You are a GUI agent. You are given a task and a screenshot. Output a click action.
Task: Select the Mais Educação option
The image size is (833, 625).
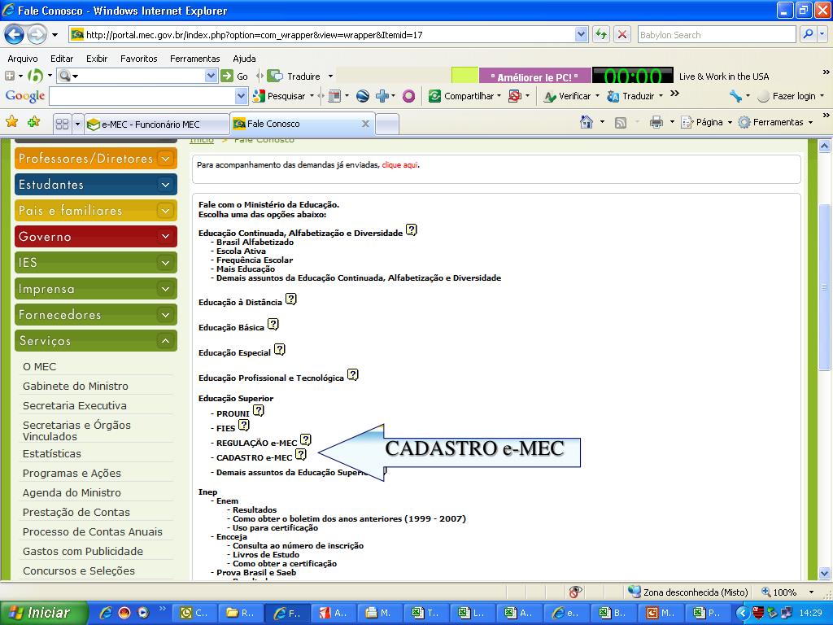(246, 269)
